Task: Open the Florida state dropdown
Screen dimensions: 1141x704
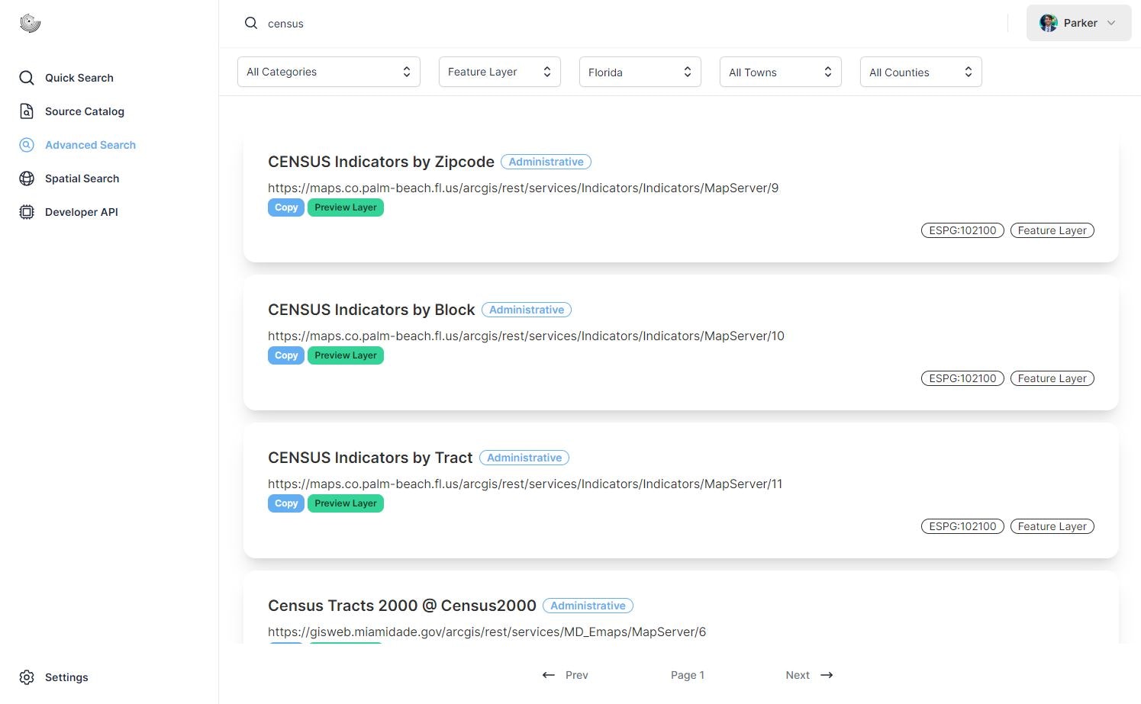Action: pos(640,72)
